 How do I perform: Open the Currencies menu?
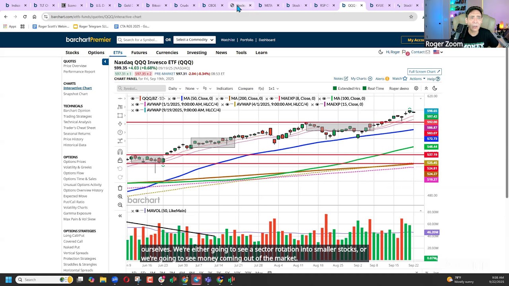point(167,52)
